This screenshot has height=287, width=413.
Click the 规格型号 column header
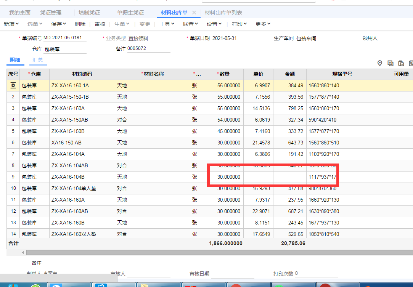[342, 74]
